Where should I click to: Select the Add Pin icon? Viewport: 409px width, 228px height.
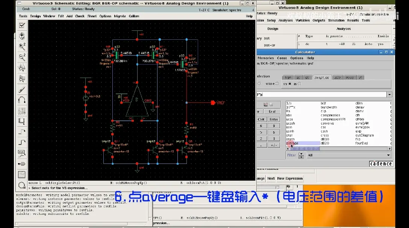tap(22, 164)
